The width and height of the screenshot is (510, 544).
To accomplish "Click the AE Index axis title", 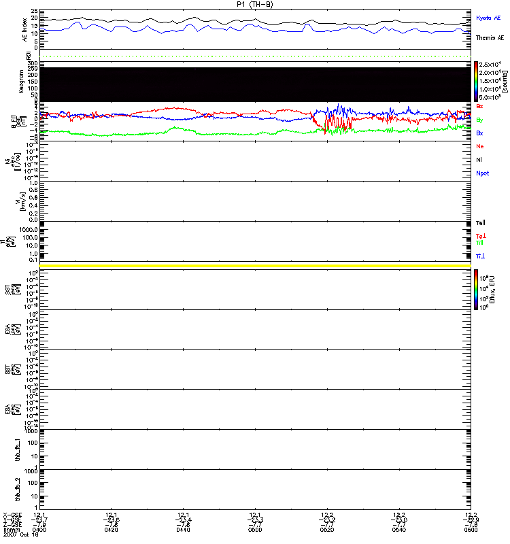I will (25, 29).
